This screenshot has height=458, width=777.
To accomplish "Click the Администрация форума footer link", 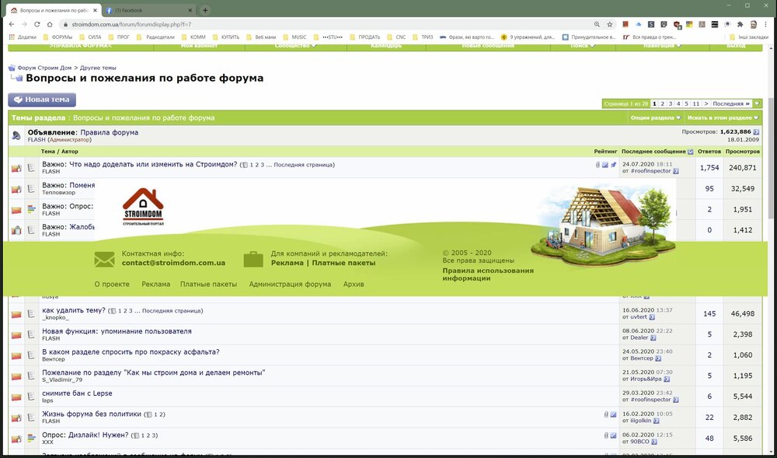I will [290, 284].
